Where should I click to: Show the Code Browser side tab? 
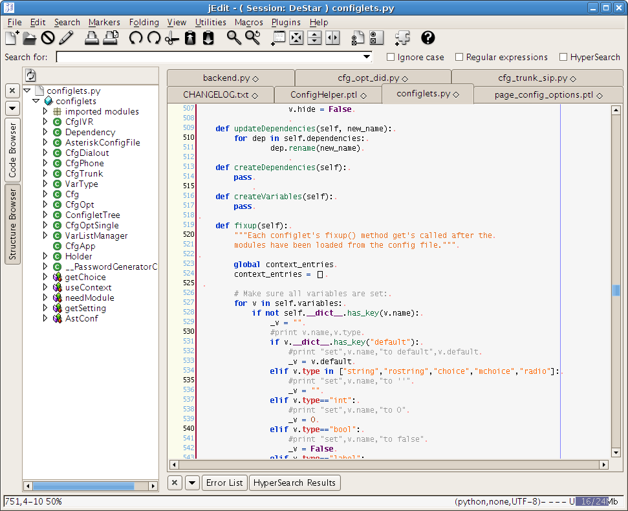pyautogui.click(x=12, y=150)
